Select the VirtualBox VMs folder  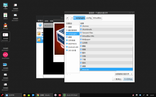tap(106, 36)
